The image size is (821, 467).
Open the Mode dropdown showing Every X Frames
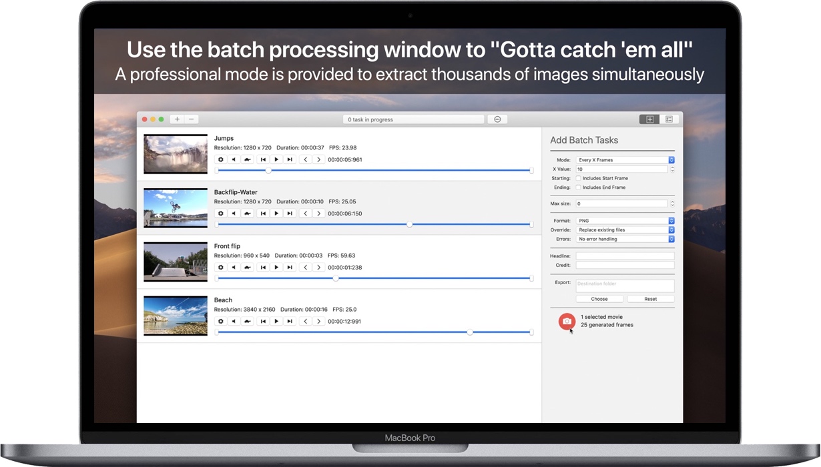[x=625, y=159]
